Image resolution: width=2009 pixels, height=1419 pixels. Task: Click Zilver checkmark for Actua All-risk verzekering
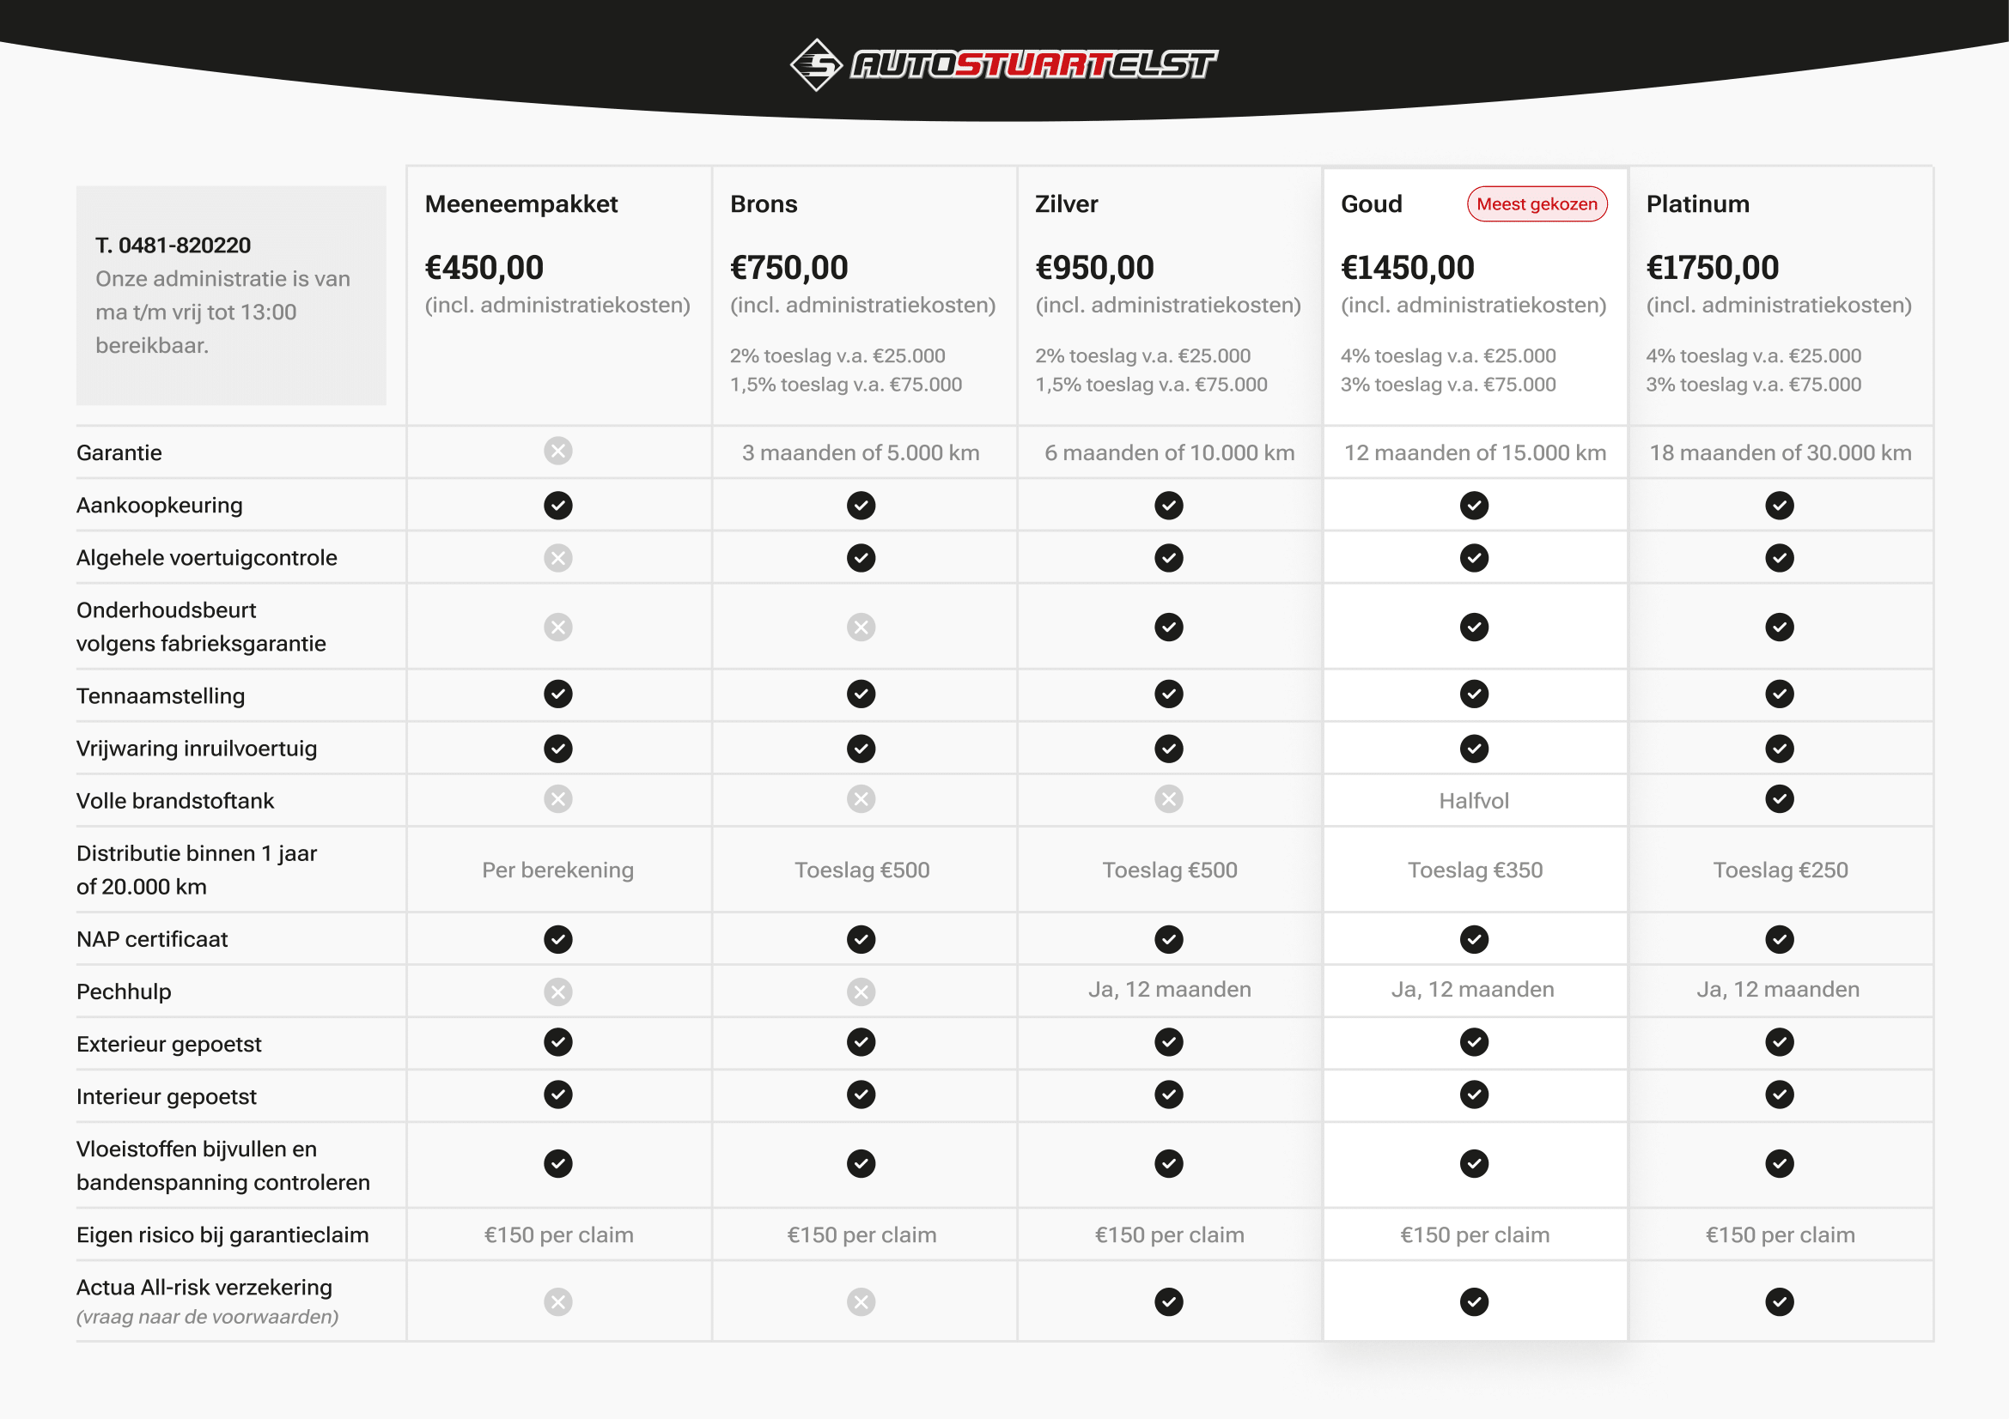(x=1168, y=1302)
